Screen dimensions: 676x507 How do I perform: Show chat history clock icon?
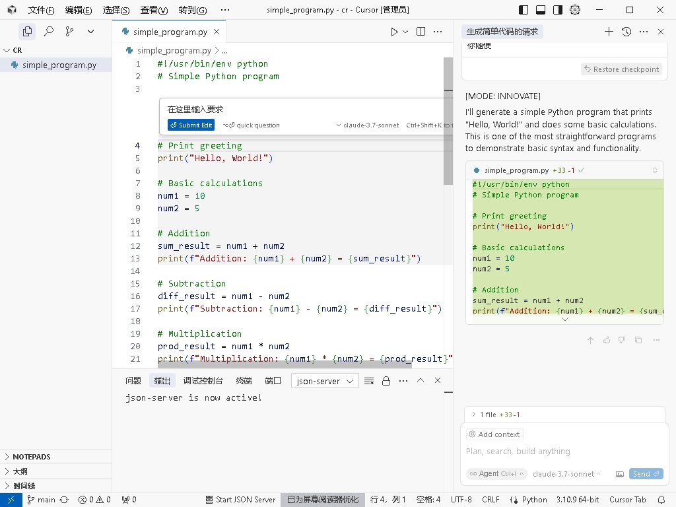[626, 32]
